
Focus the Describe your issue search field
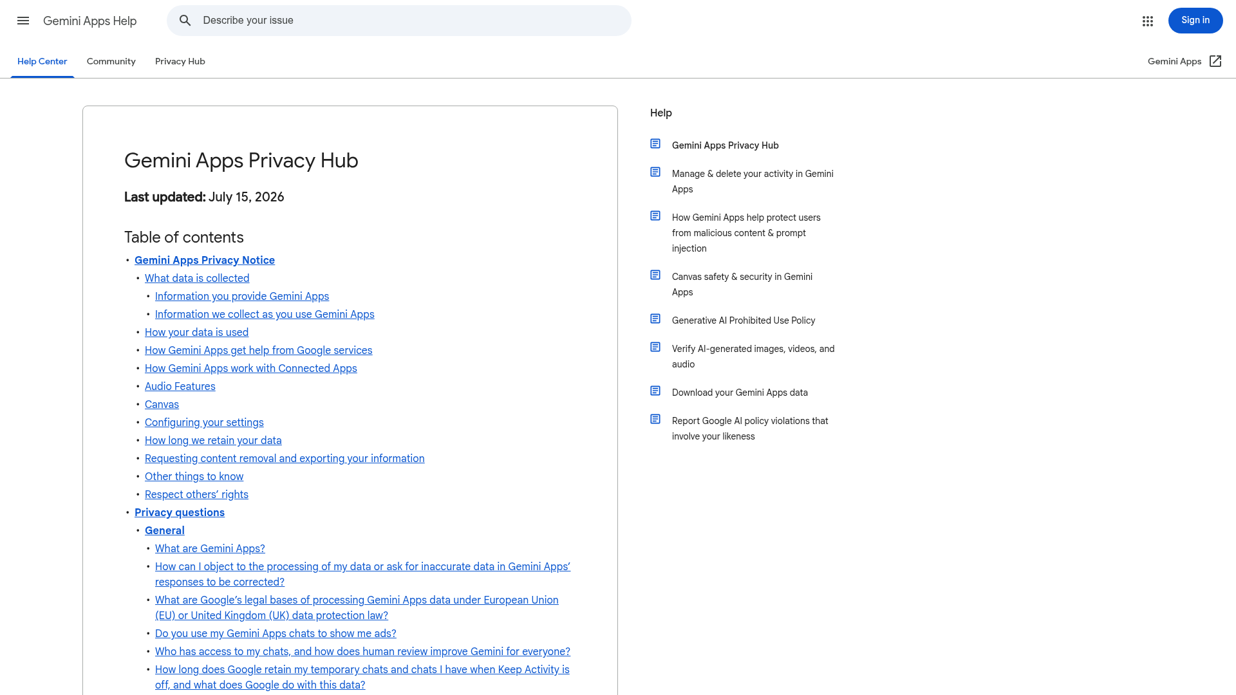pos(399,21)
